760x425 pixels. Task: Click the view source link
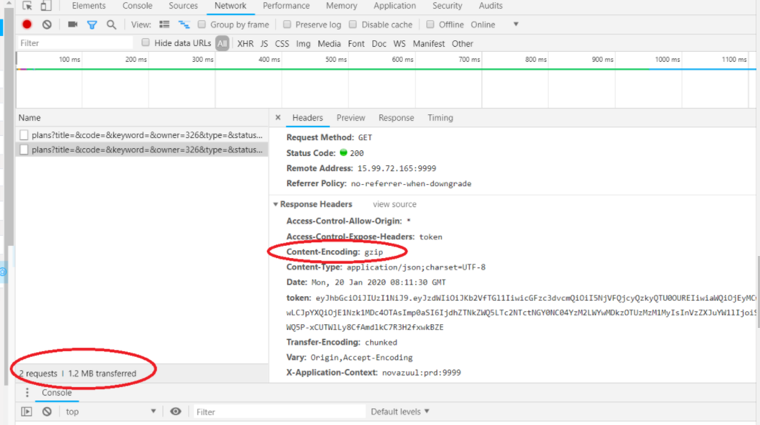pyautogui.click(x=395, y=204)
